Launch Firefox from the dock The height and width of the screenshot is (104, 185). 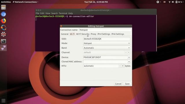point(3,21)
